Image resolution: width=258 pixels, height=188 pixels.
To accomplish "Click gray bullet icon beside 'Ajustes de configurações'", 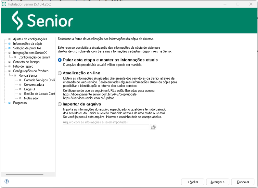I will coord(9,39).
